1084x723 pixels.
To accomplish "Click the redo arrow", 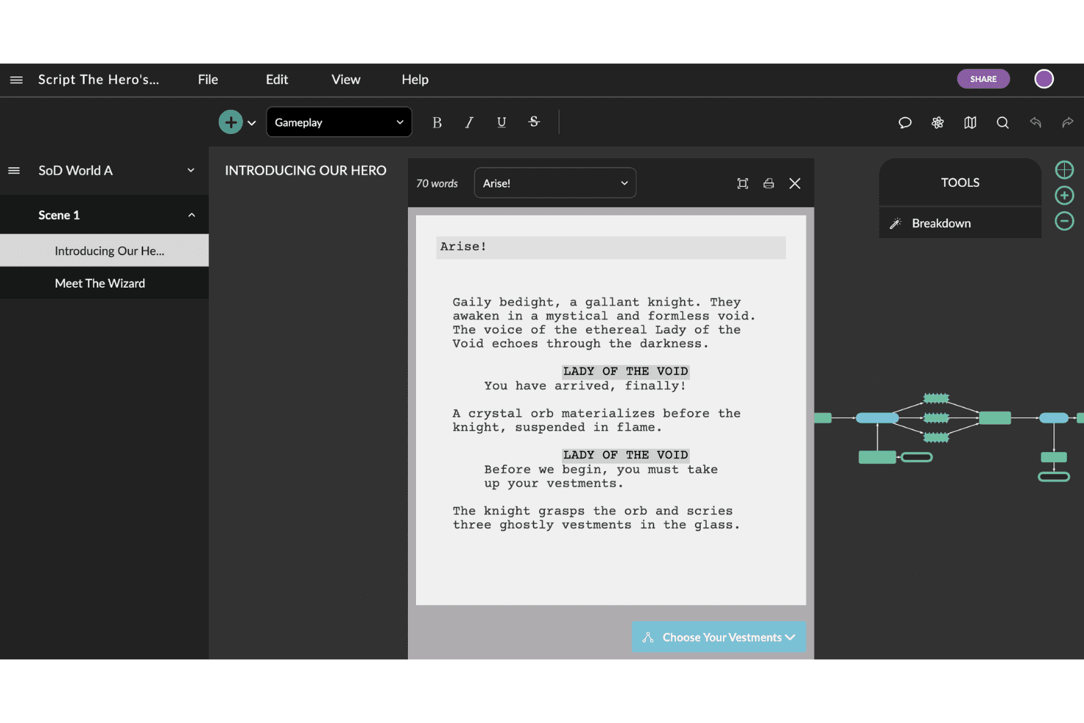I will (x=1068, y=122).
